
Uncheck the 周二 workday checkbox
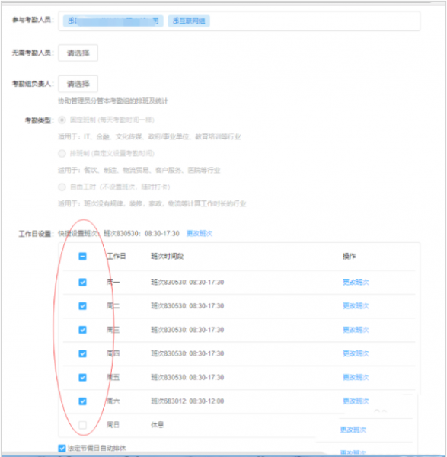82,306
